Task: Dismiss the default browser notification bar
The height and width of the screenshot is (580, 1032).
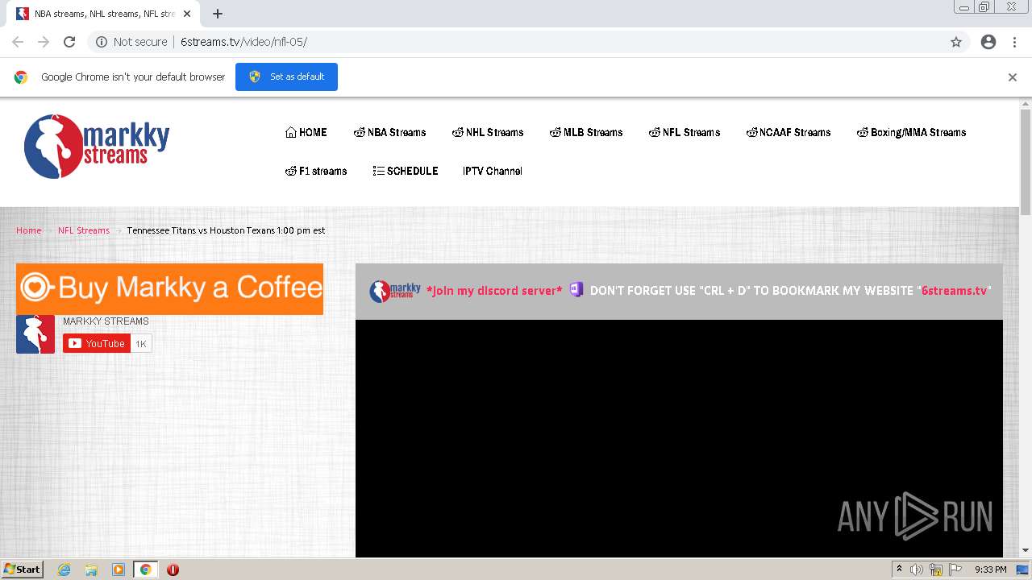Action: click(x=1013, y=77)
